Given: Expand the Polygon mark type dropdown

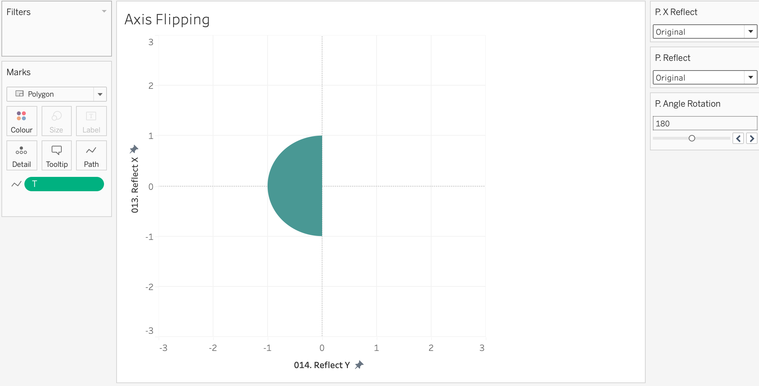Looking at the screenshot, I should [100, 94].
